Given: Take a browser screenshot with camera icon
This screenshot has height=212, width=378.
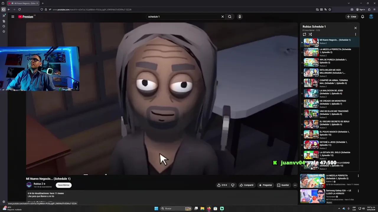Looking at the screenshot, I should click(x=352, y=9).
